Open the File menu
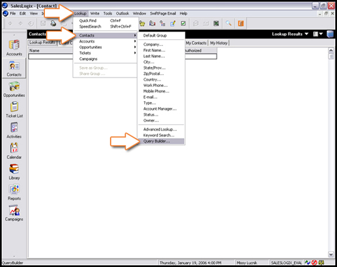Viewport: 337px width, 267px height. click(x=12, y=13)
